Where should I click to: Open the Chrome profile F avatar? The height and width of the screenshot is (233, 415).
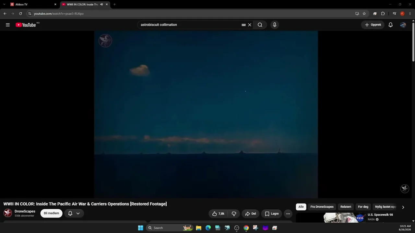click(x=402, y=14)
